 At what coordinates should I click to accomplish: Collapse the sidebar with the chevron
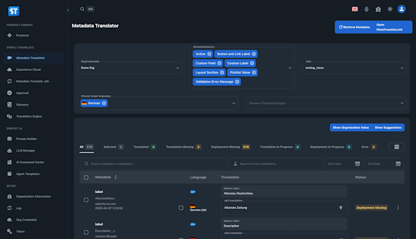tap(68, 10)
